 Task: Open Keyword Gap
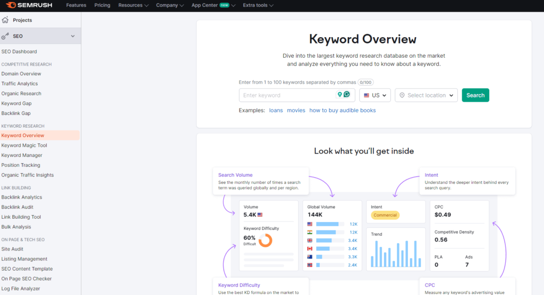click(x=16, y=103)
